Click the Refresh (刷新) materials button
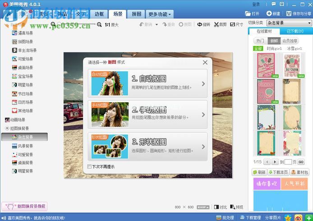 tap(259, 172)
